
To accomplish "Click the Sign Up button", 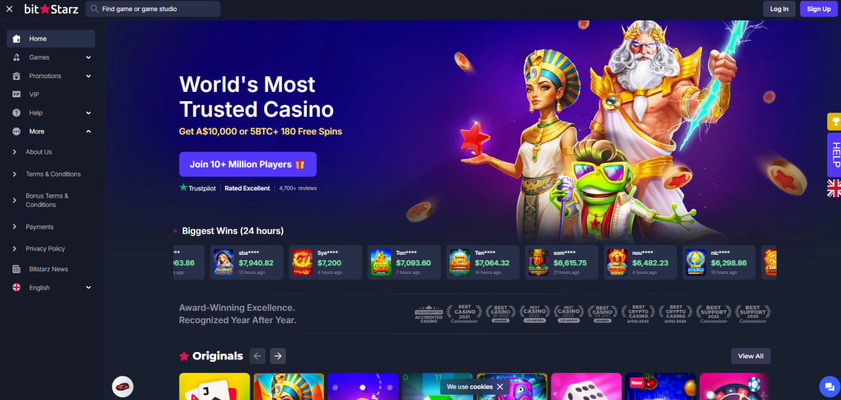I will [x=819, y=9].
